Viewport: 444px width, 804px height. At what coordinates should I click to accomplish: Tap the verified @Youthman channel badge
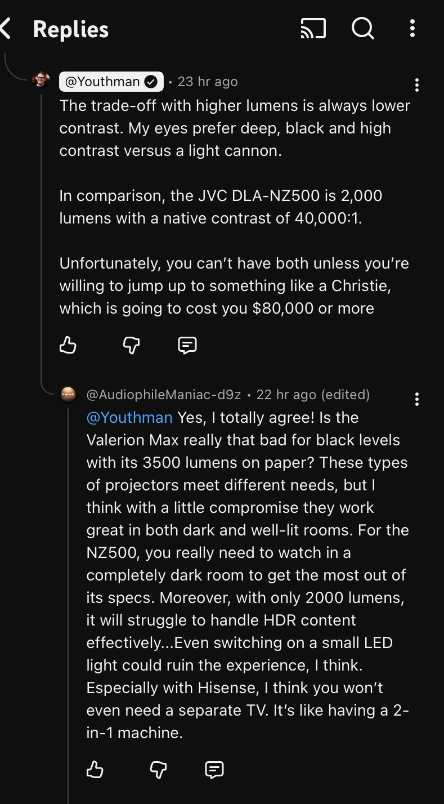[111, 82]
